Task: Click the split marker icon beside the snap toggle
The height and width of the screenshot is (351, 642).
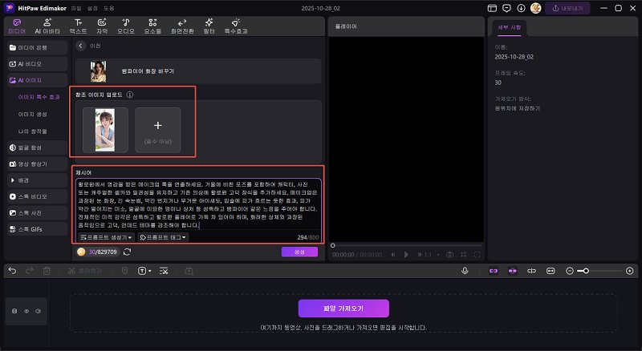Action: 531,271
